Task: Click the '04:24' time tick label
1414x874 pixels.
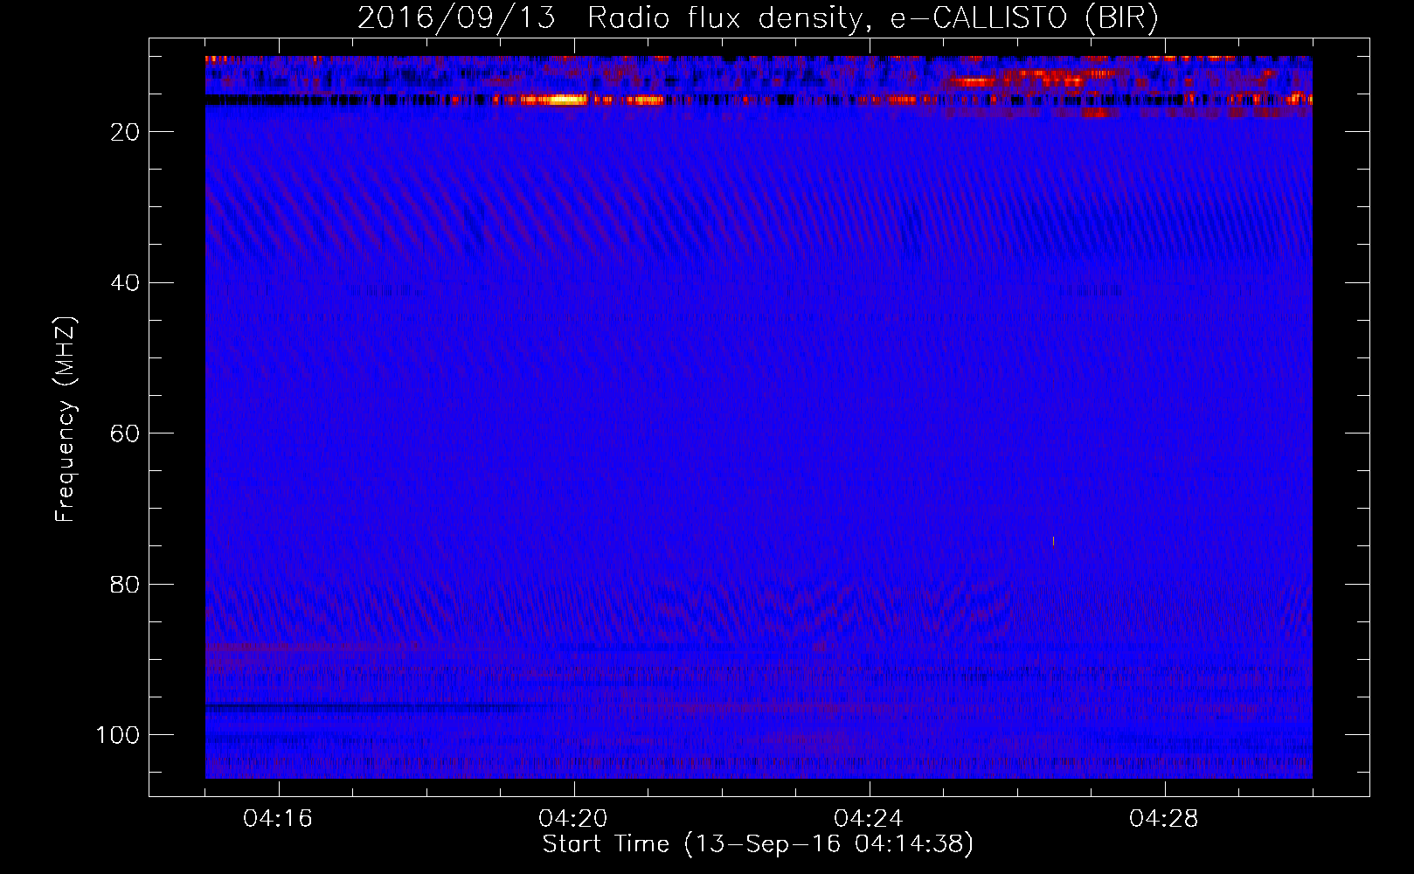Action: coord(869,819)
